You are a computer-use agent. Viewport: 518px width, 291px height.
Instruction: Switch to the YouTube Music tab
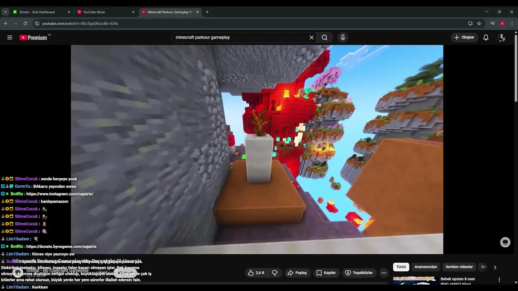point(94,12)
